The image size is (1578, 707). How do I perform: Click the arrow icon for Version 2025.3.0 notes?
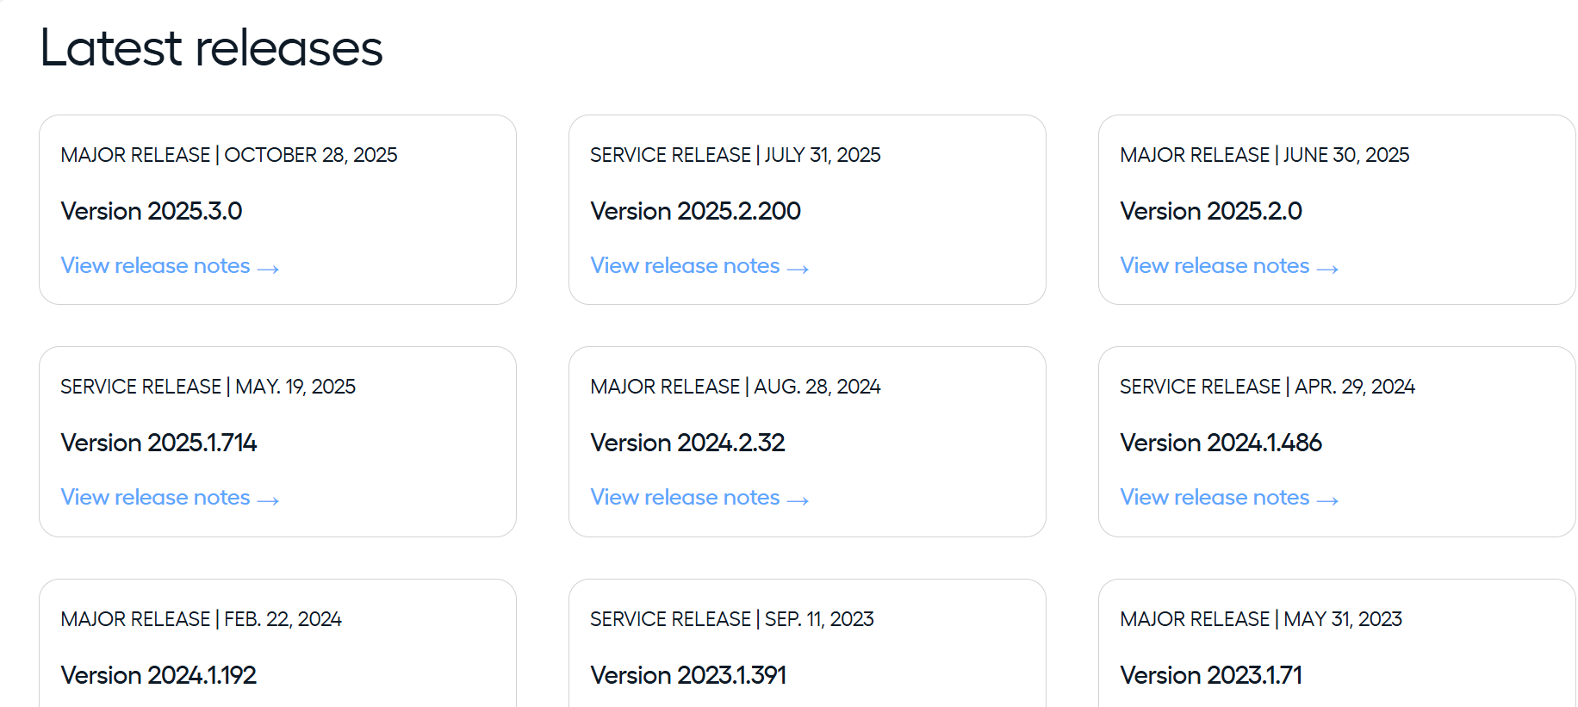268,269
